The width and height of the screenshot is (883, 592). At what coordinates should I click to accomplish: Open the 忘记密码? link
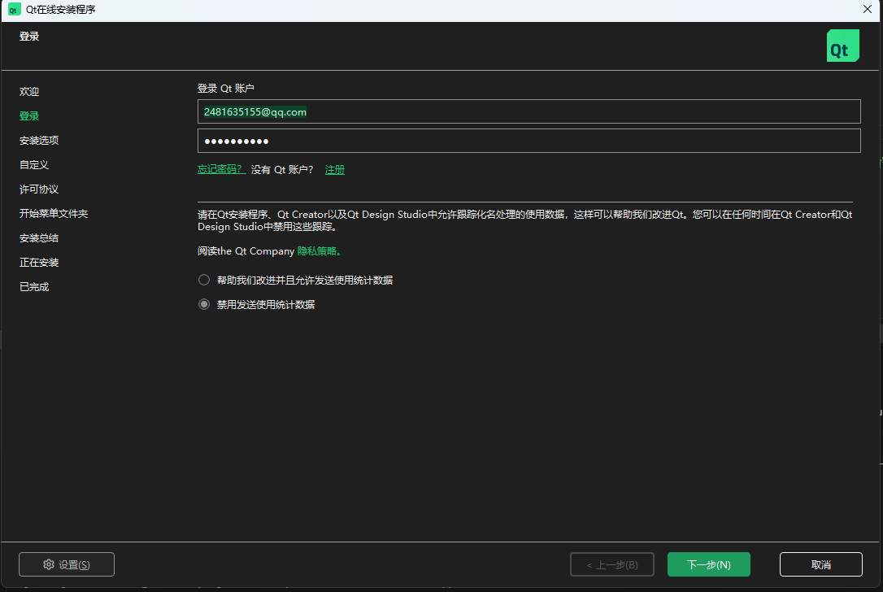pyautogui.click(x=221, y=169)
